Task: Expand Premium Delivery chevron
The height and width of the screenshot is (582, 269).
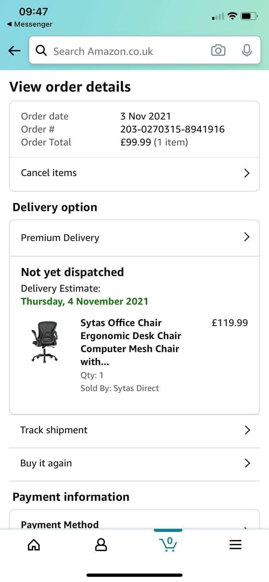Action: pos(247,237)
